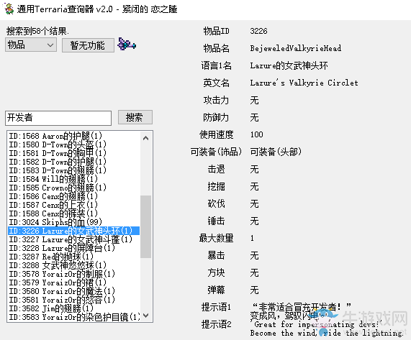Open the 物品 category dropdown
The image size is (411, 340).
(x=31, y=45)
